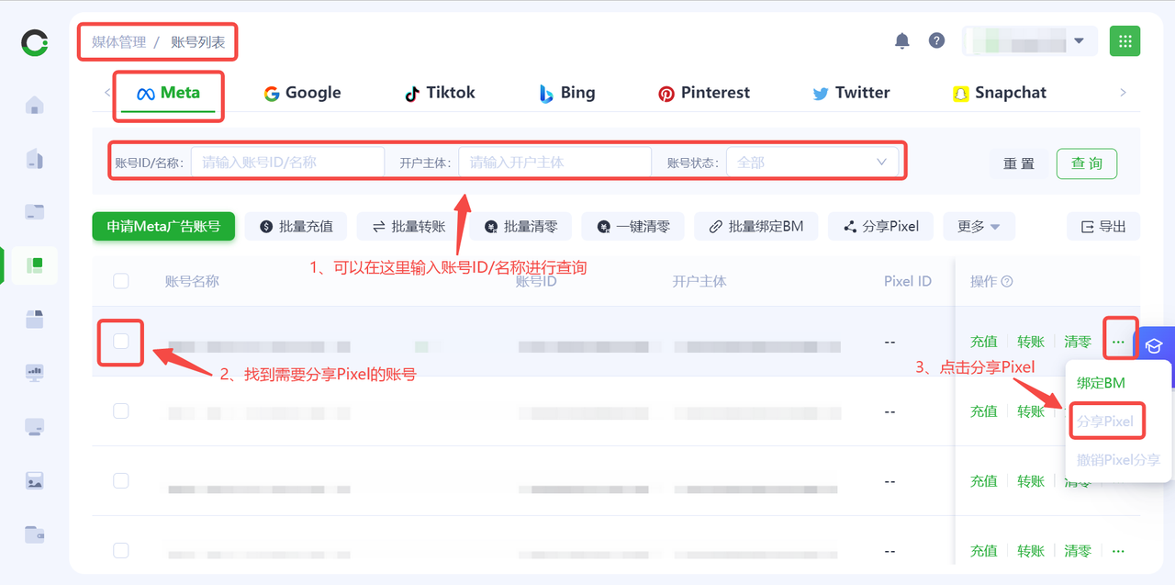Click the graduation cap tutorial icon
Image resolution: width=1175 pixels, height=585 pixels.
point(1156,346)
